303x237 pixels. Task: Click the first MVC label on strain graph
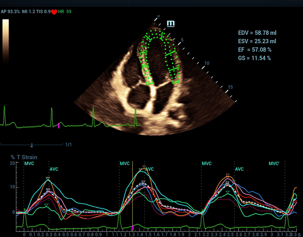coord(29,164)
